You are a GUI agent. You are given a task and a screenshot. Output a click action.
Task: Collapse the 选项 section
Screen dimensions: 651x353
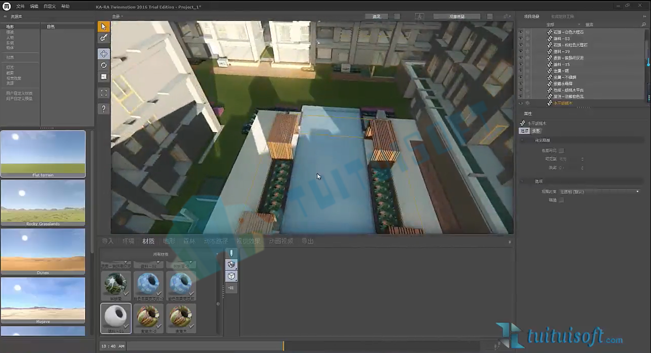pos(522,181)
